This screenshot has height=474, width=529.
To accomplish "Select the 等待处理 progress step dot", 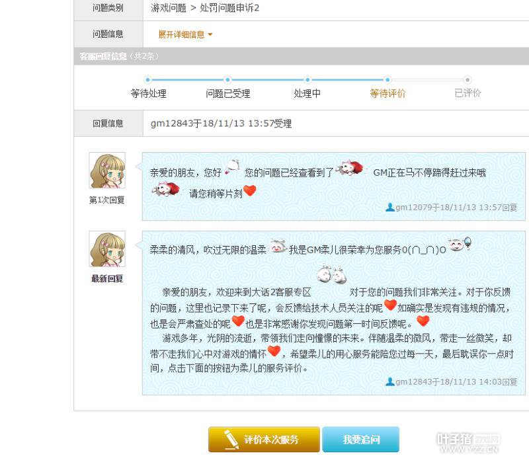I will coord(147,80).
